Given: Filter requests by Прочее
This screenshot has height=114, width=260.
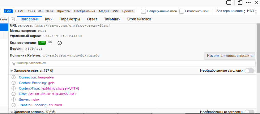Looking at the screenshot, I should [x=128, y=11].
